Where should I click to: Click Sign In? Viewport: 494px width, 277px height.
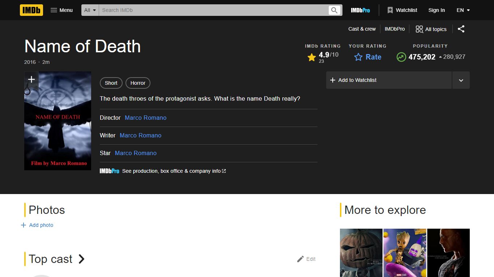[436, 10]
